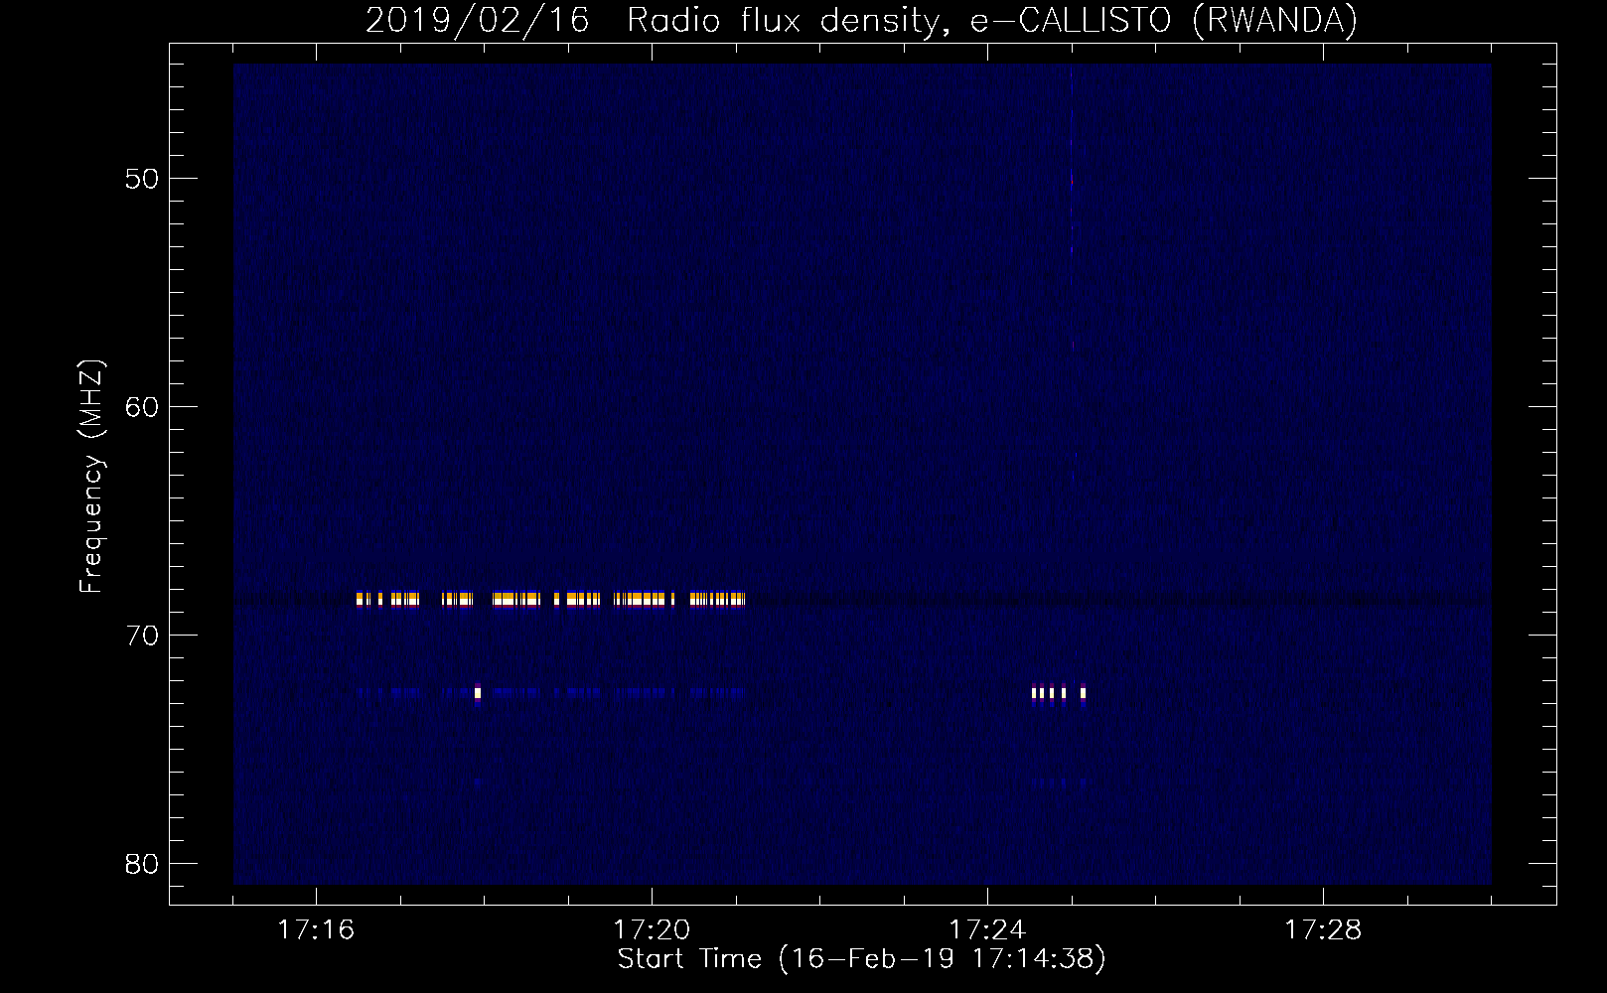Click the bright orange burst band near 68 MHz
Viewport: 1607px width, 993px height.
coord(550,599)
